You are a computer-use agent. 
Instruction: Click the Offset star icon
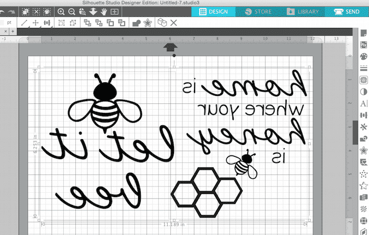coord(148,23)
